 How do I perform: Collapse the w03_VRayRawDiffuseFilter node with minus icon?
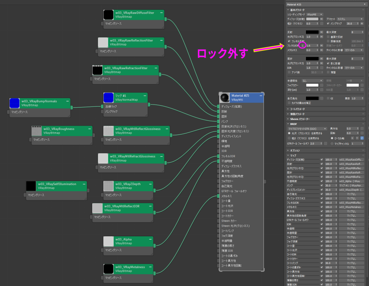click(161, 13)
